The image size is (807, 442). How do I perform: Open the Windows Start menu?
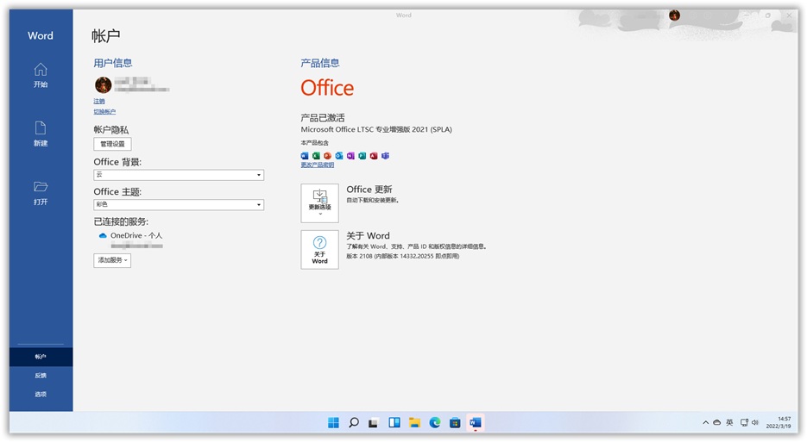pyautogui.click(x=333, y=422)
